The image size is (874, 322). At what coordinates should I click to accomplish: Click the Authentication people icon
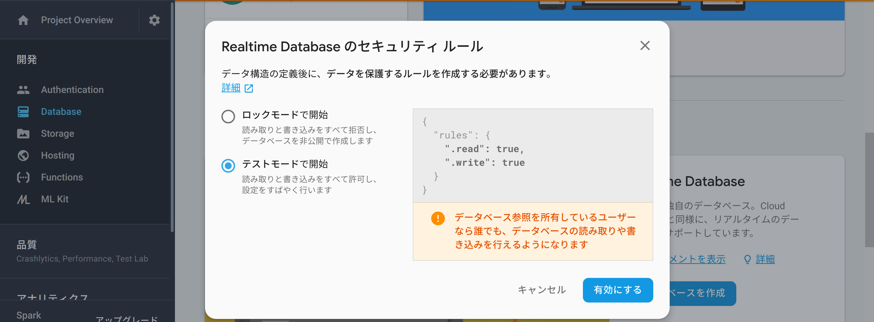[23, 90]
